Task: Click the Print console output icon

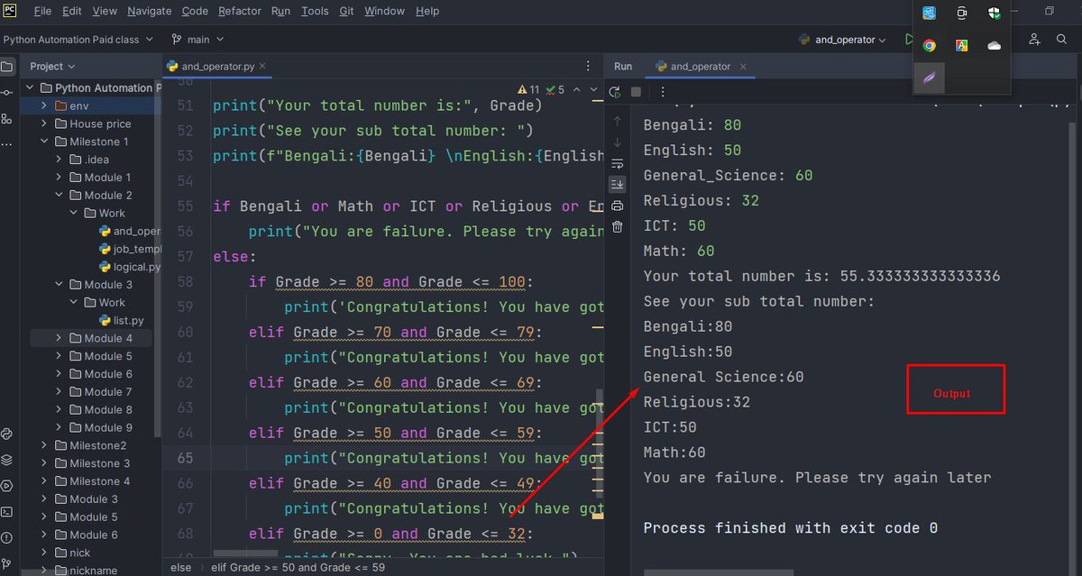Action: [617, 206]
